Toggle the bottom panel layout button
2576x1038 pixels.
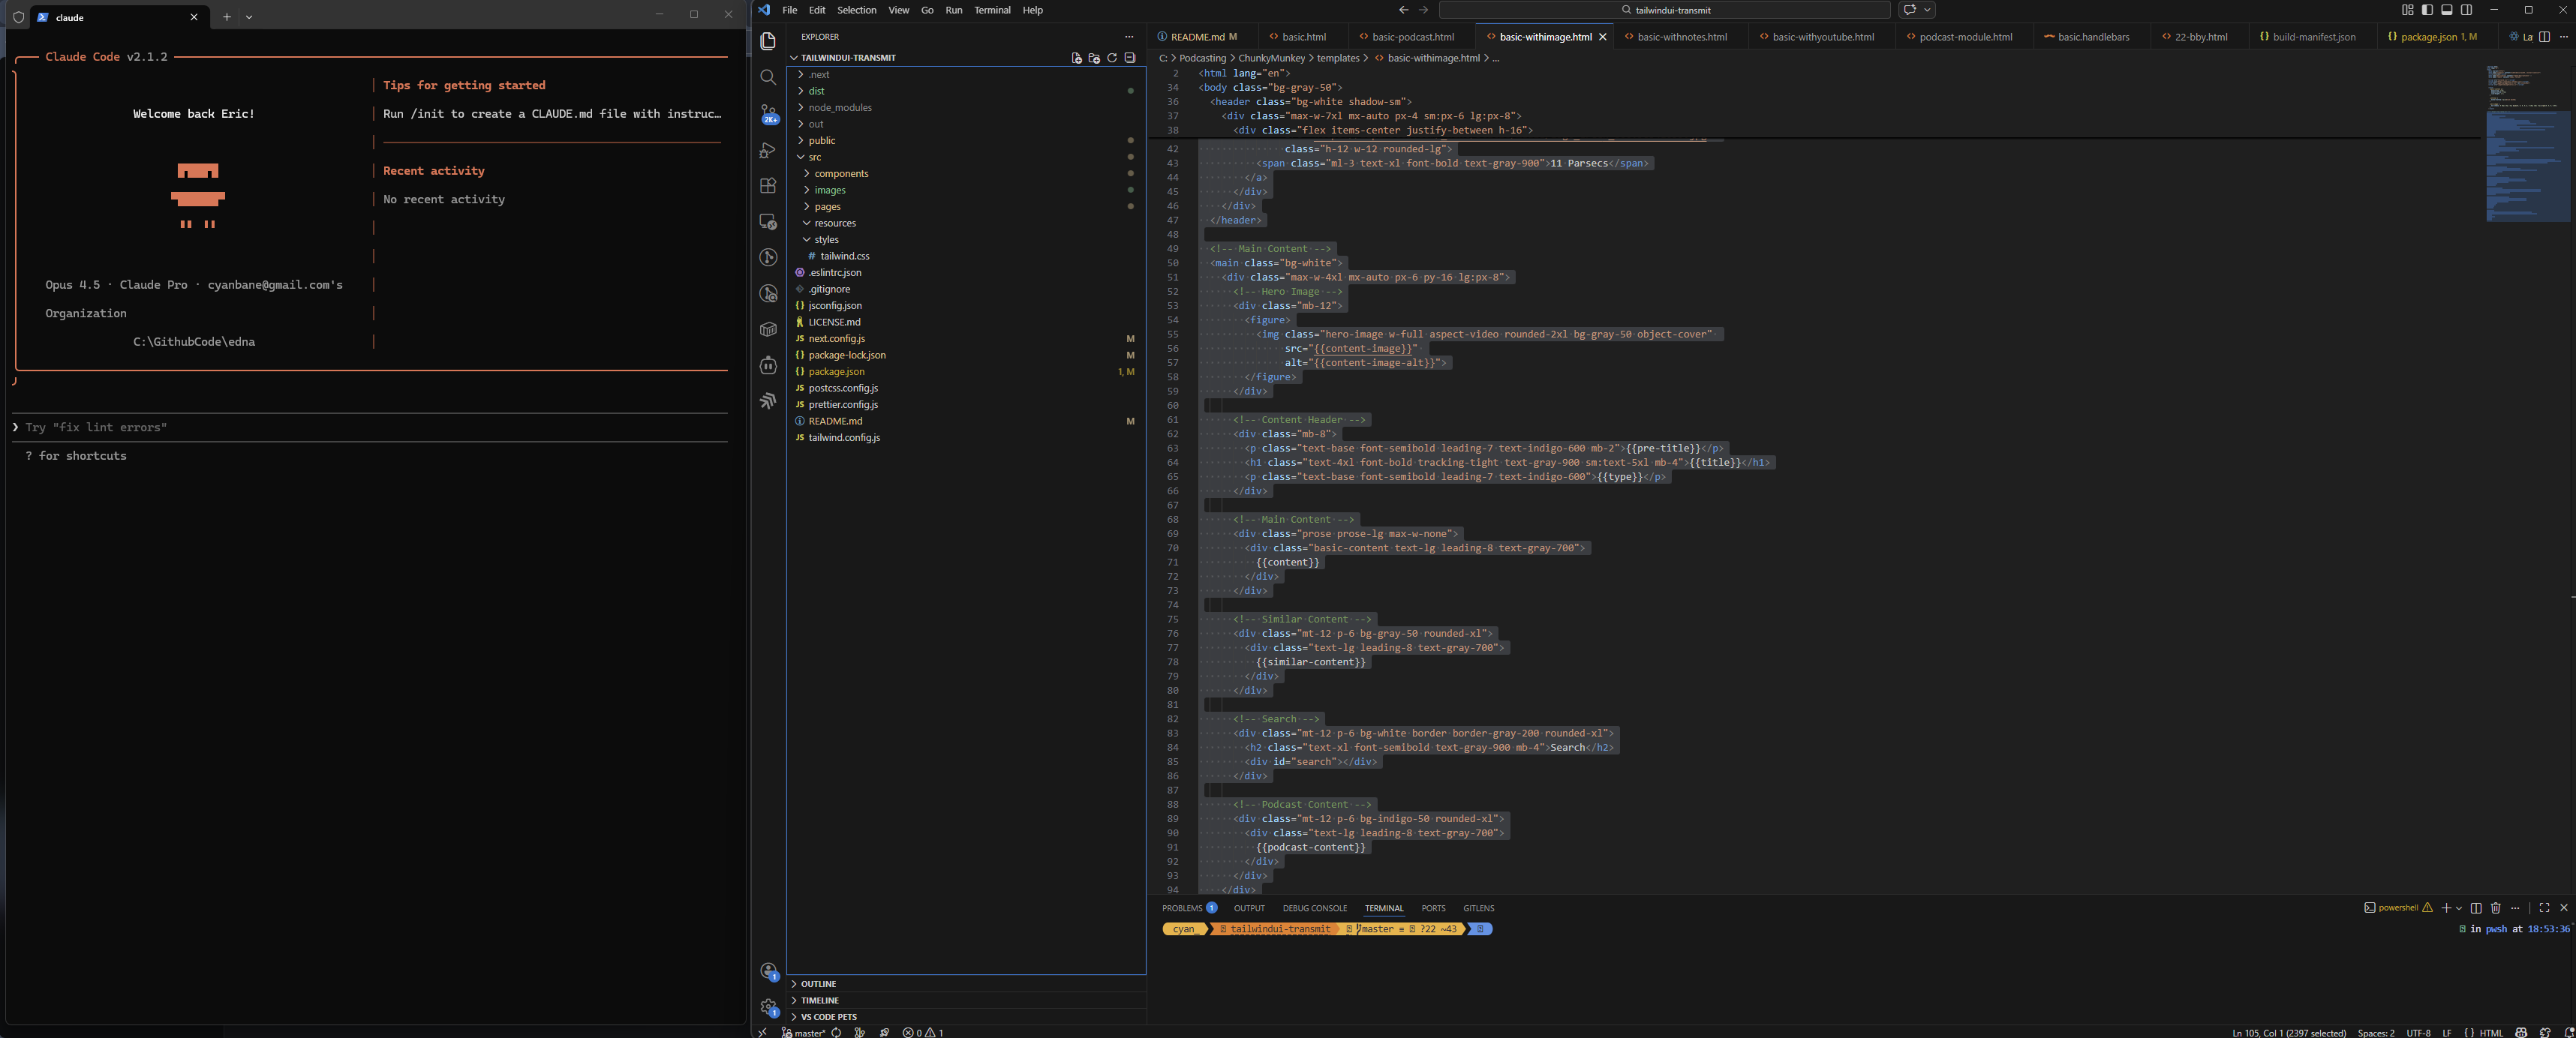click(2447, 10)
